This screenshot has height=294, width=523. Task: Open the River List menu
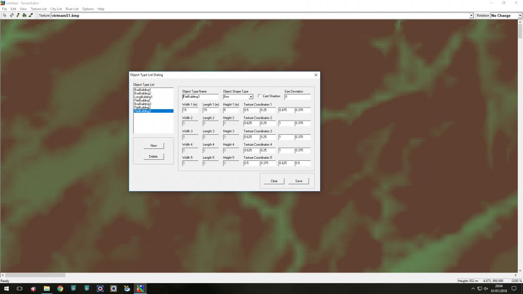[72, 9]
